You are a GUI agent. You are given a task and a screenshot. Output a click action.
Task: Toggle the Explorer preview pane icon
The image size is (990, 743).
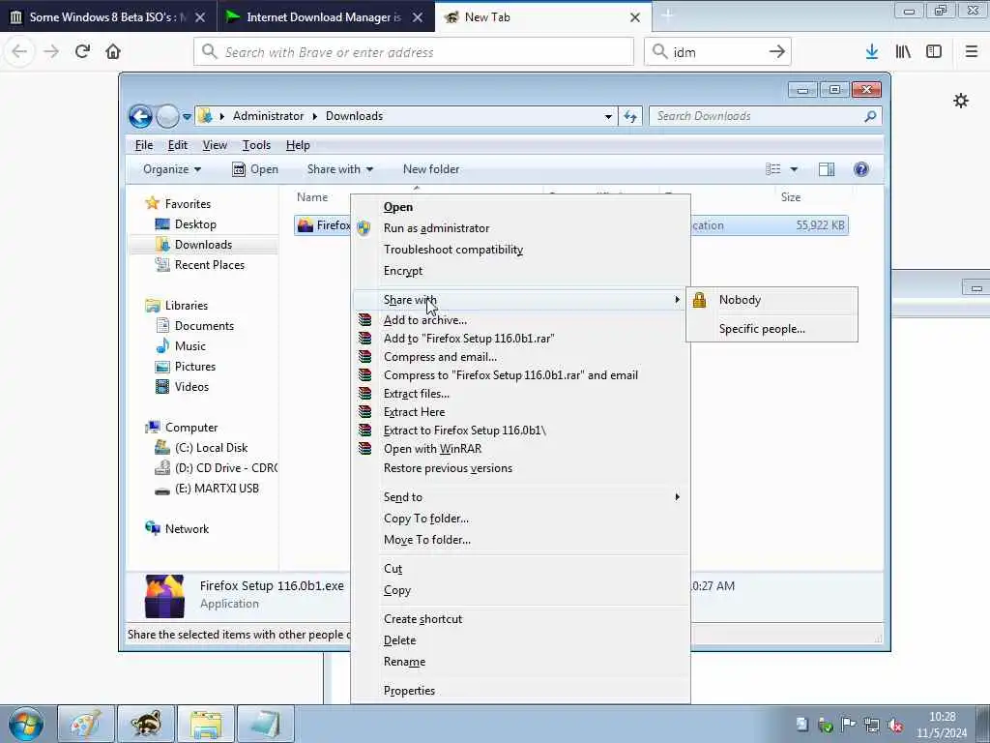tap(827, 169)
